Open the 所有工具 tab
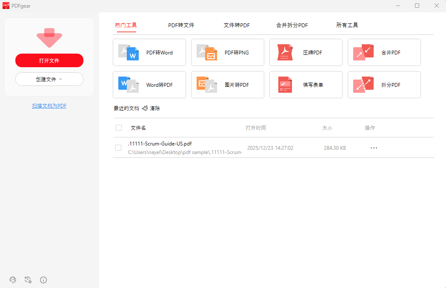The height and width of the screenshot is (288, 446). pyautogui.click(x=347, y=25)
